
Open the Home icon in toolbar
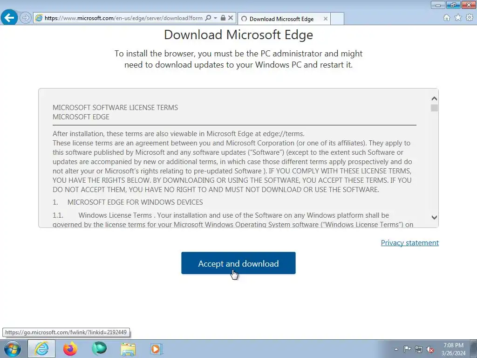447,18
